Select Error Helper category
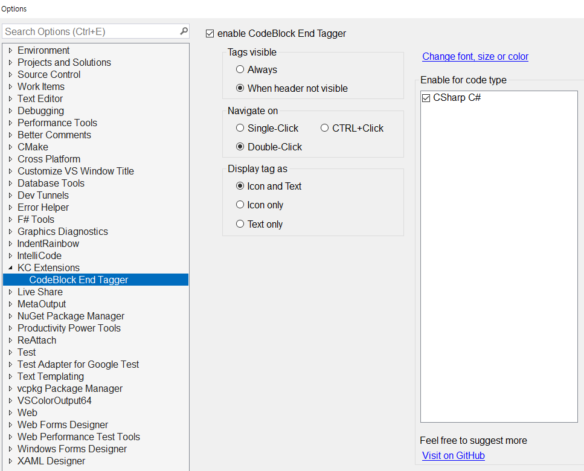 43,207
